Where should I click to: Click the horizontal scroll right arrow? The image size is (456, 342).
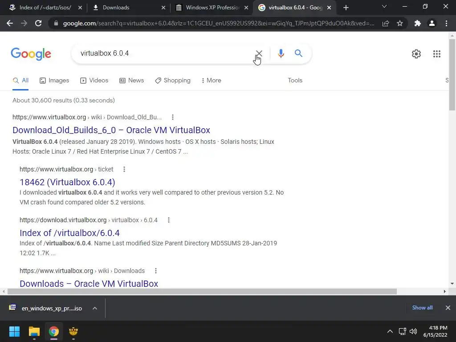tap(444, 291)
